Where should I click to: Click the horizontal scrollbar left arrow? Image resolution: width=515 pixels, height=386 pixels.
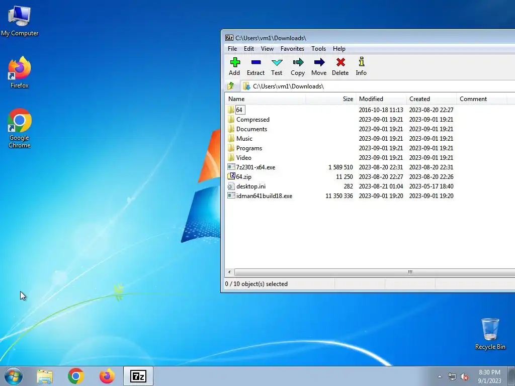(x=229, y=272)
